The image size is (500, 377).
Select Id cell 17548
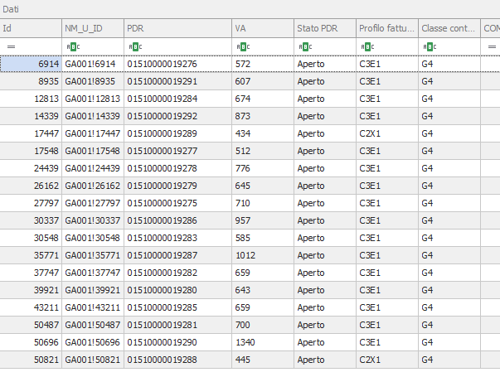[x=31, y=151]
